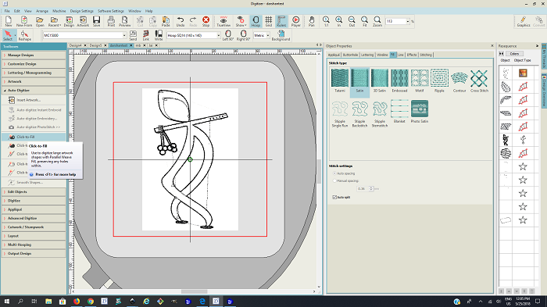The image size is (547, 307).
Task: Choose the Stipple Backstitch stitch type
Action: tap(359, 113)
